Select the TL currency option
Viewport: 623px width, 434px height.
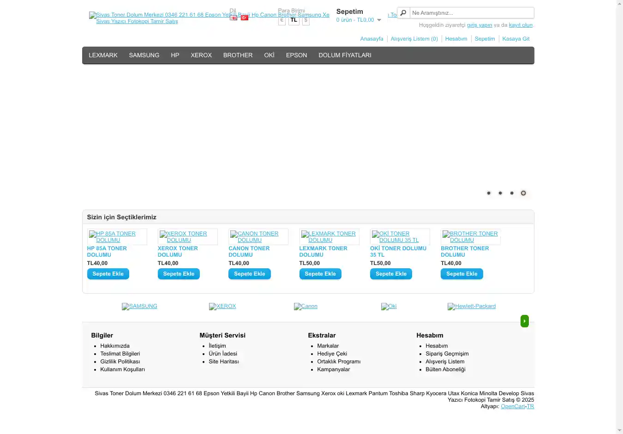point(294,20)
